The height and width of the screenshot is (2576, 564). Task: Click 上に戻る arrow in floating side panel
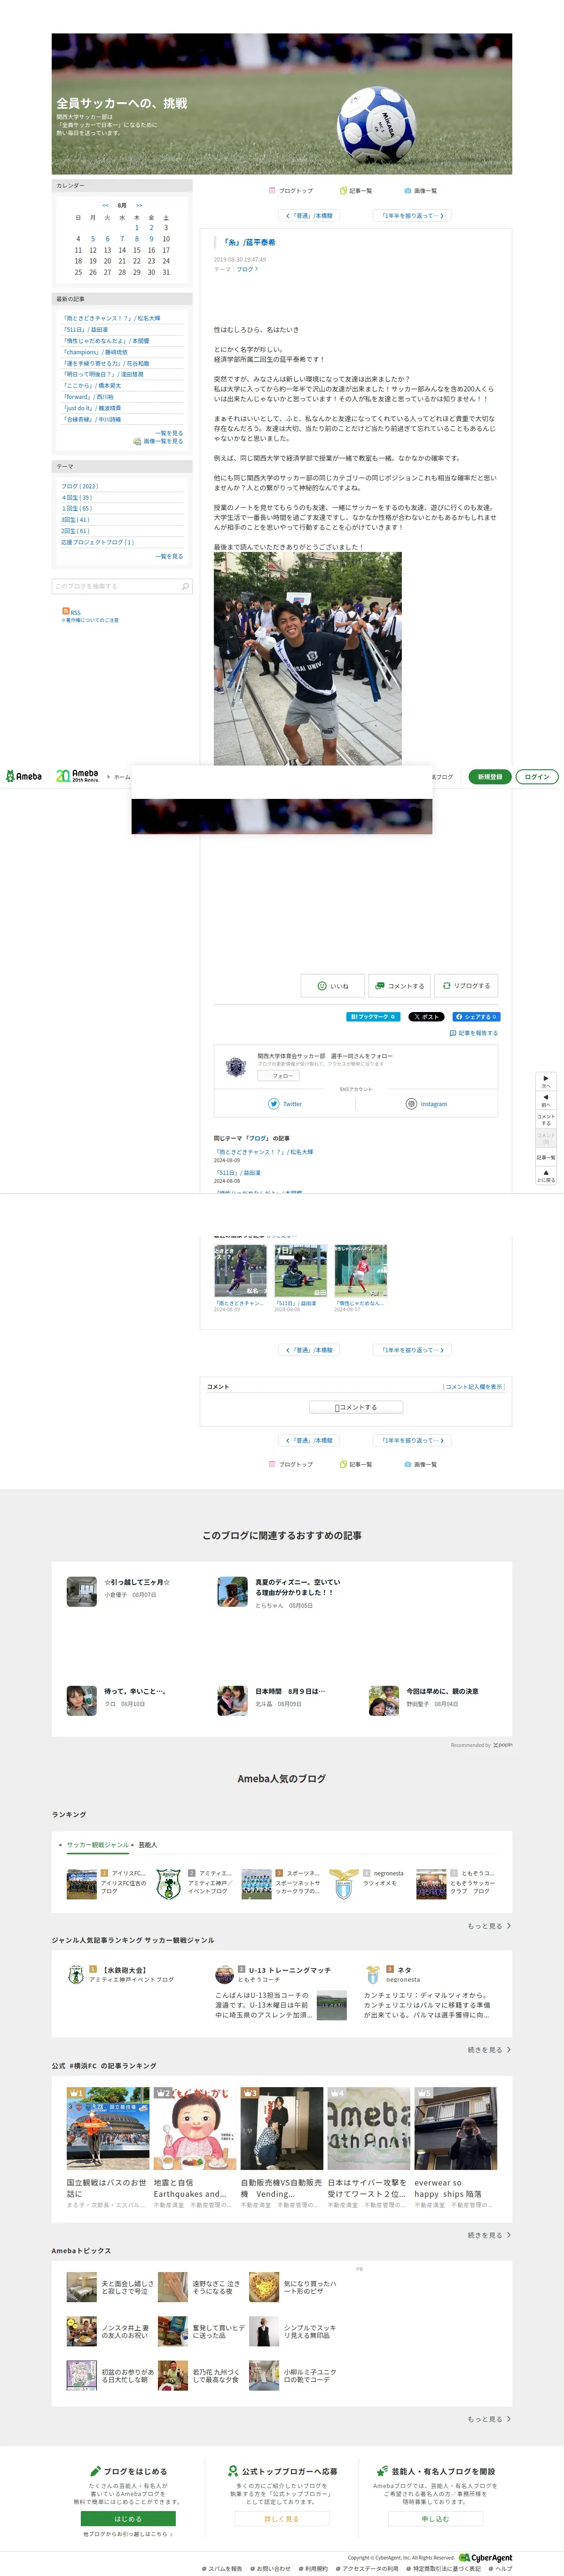(546, 1176)
